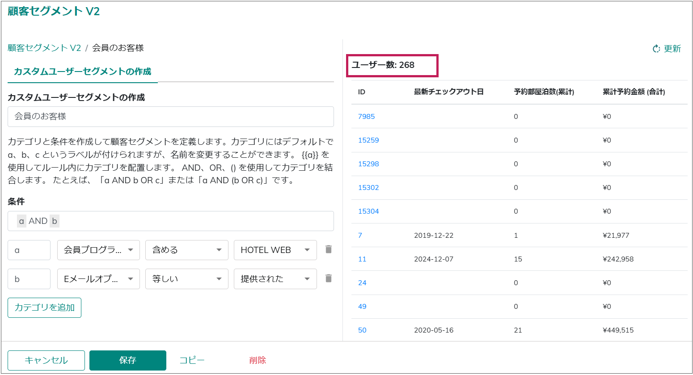Viewport: 693px width, 375px height.
Task: Open user ID 50
Action: 362,330
